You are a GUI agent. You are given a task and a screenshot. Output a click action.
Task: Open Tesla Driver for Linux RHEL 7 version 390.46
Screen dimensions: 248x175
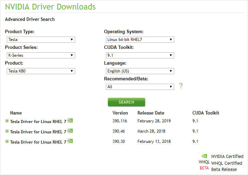coord(38,132)
